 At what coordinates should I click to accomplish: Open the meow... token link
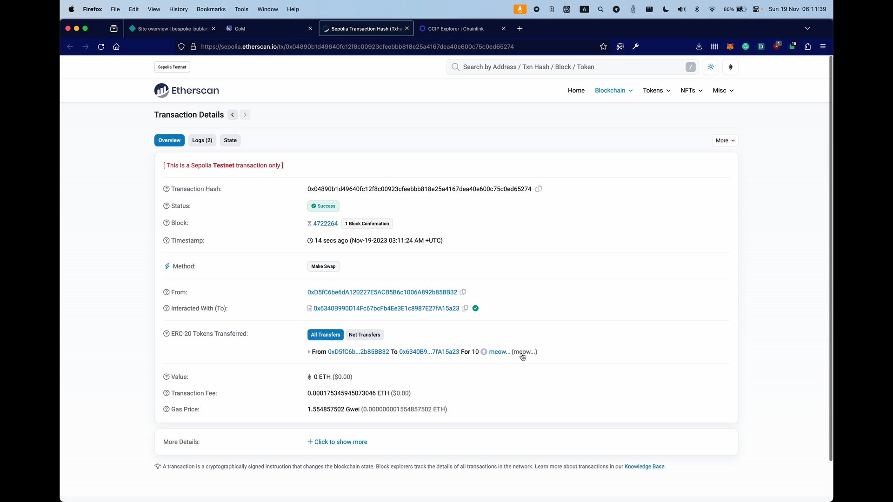[500, 352]
